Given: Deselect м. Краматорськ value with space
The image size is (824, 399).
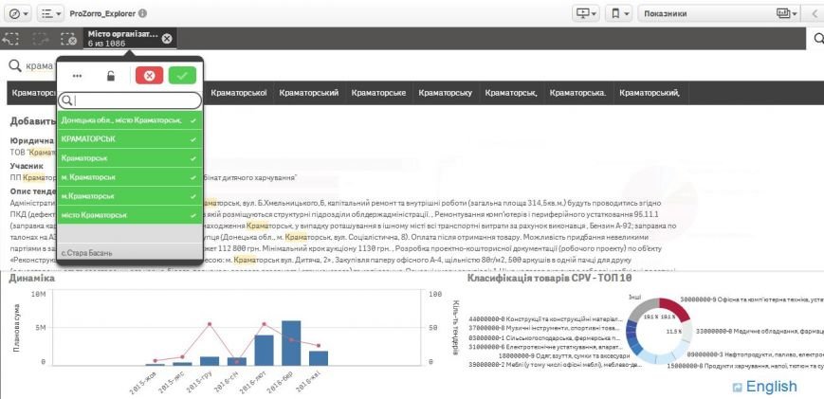Looking at the screenshot, I should (130, 177).
